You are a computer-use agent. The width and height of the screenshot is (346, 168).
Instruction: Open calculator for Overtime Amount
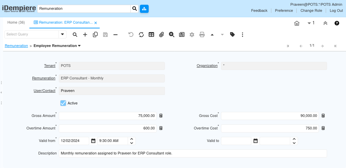[x=161, y=128]
